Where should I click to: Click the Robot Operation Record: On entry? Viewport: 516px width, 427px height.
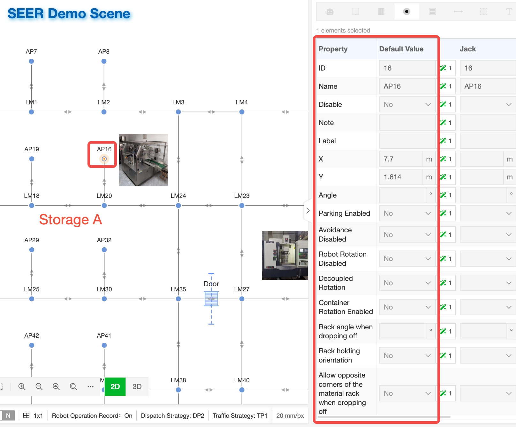92,416
